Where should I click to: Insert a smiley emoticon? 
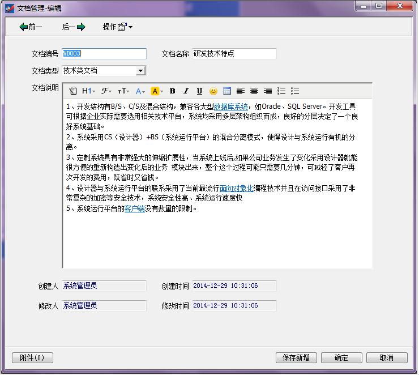click(213, 91)
